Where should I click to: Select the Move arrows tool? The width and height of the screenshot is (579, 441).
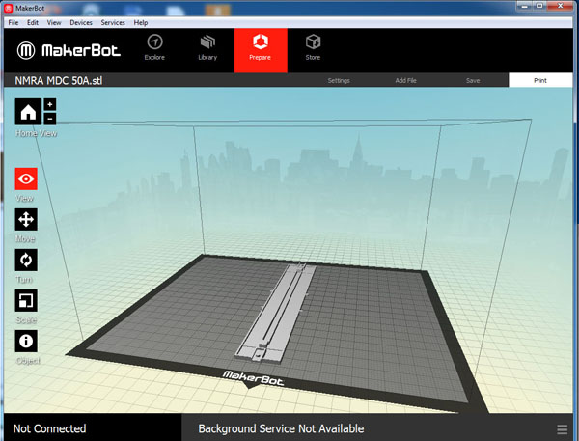(26, 219)
